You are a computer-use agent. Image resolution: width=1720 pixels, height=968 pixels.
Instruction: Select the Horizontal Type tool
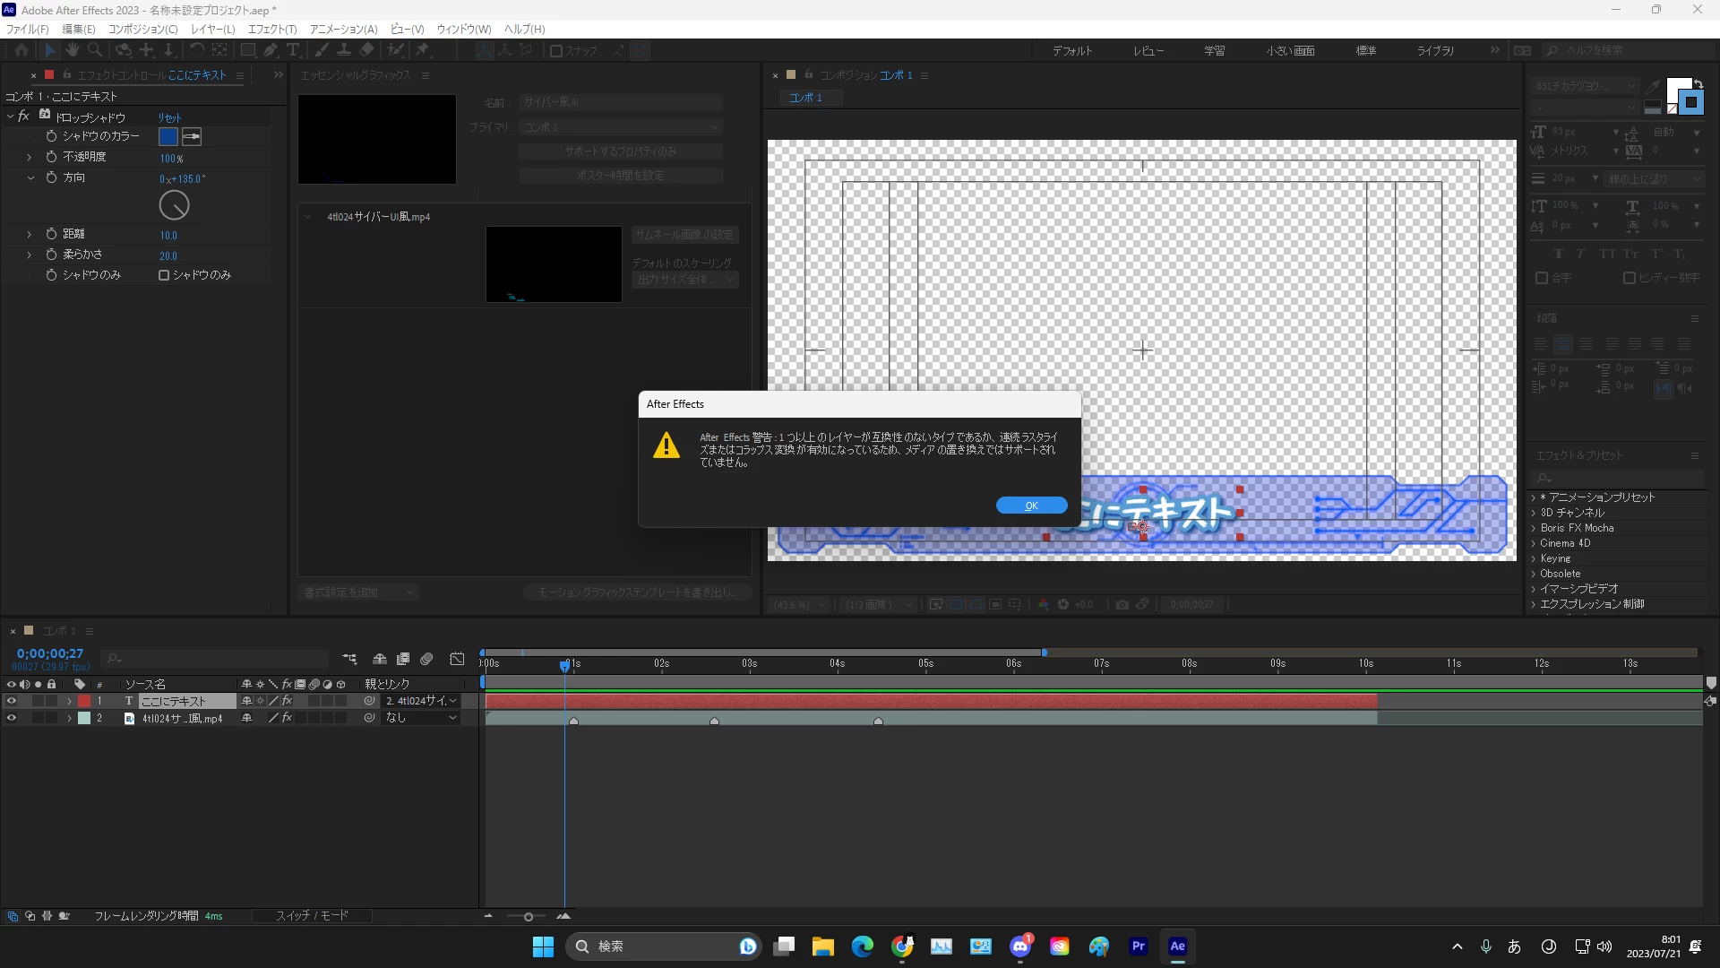(293, 51)
